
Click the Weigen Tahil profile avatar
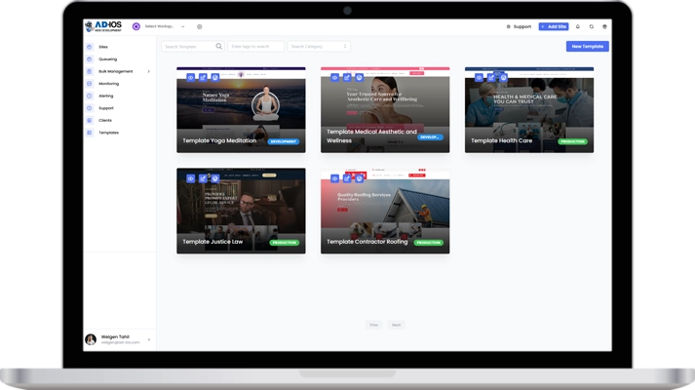point(91,339)
